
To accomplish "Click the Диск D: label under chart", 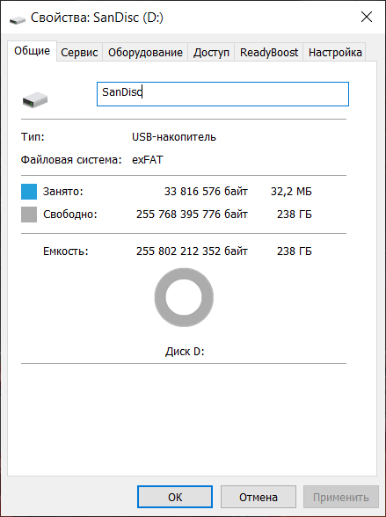I will coord(185,352).
